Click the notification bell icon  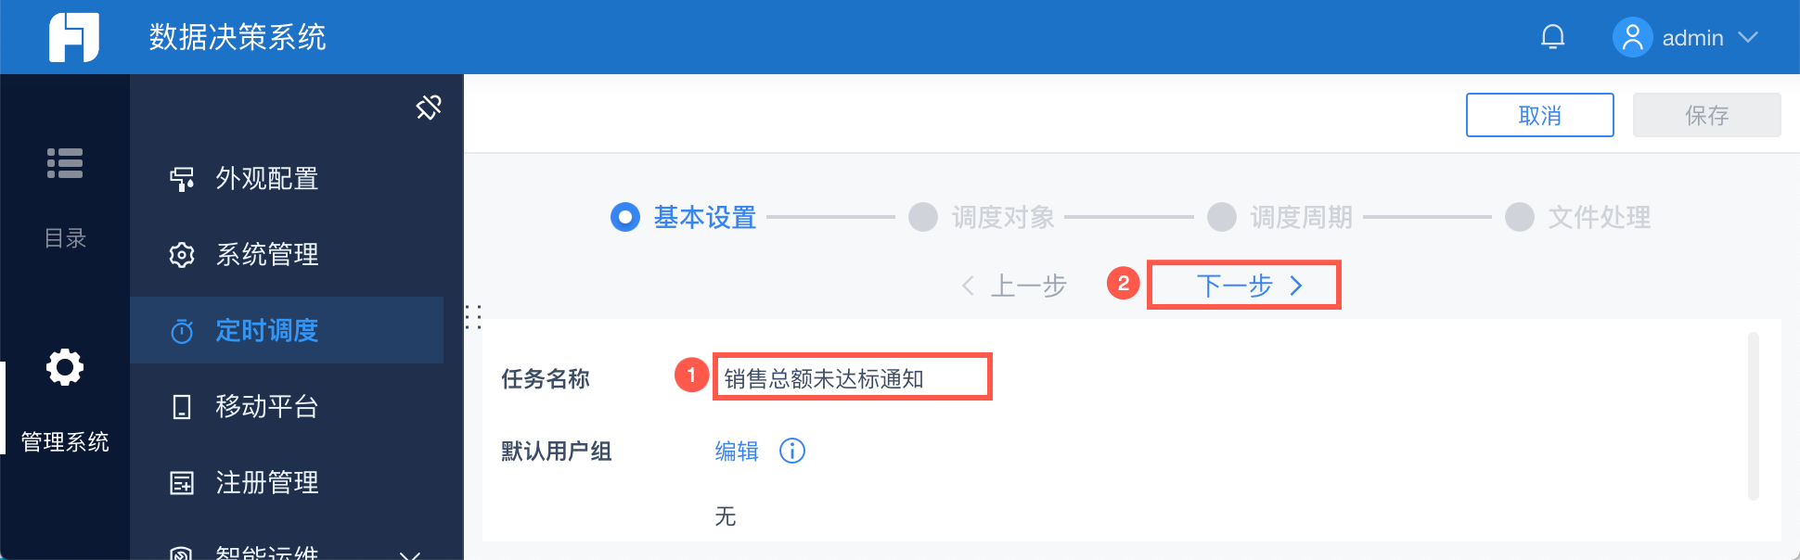[x=1552, y=37]
